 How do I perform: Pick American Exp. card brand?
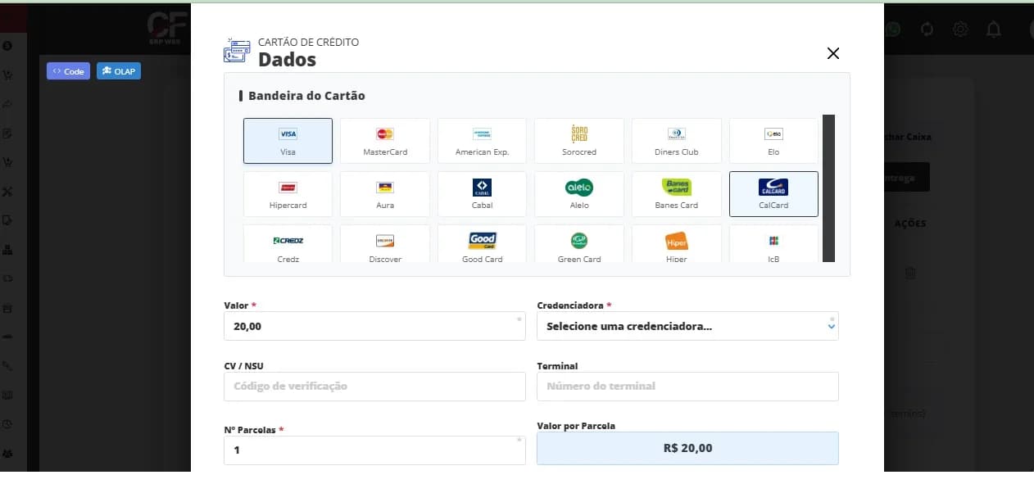482,141
